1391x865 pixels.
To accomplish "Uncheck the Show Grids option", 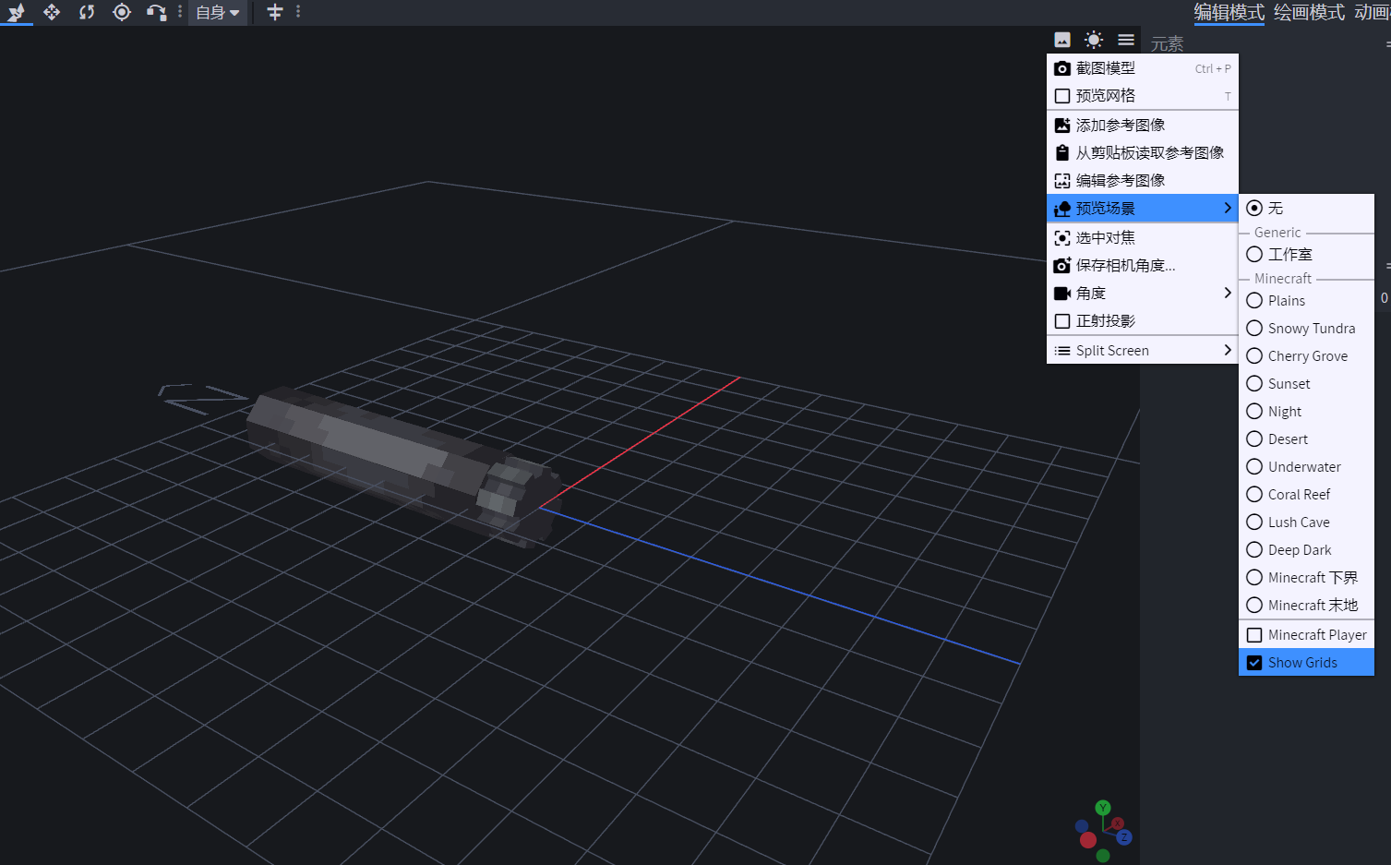I will click(1306, 662).
